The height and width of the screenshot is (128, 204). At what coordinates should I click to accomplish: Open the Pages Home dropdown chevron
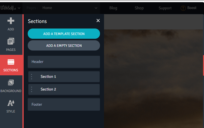click(x=96, y=8)
